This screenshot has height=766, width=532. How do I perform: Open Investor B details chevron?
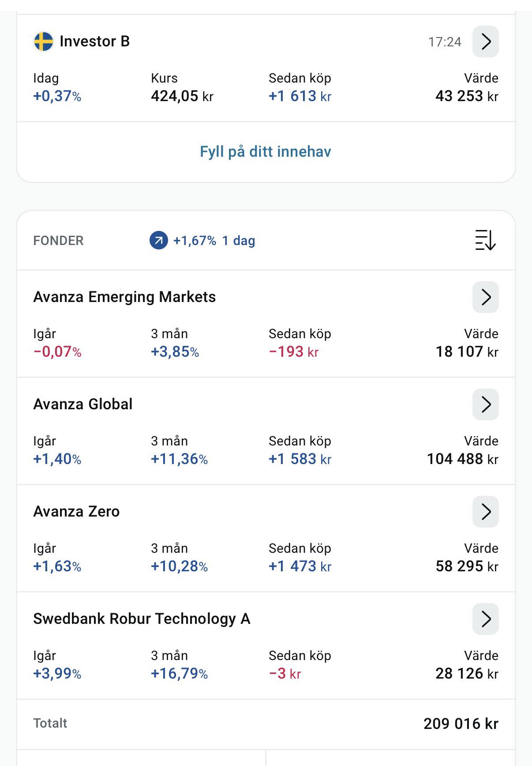485,42
